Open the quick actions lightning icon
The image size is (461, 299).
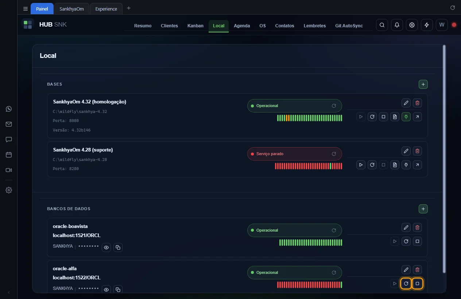pos(427,25)
